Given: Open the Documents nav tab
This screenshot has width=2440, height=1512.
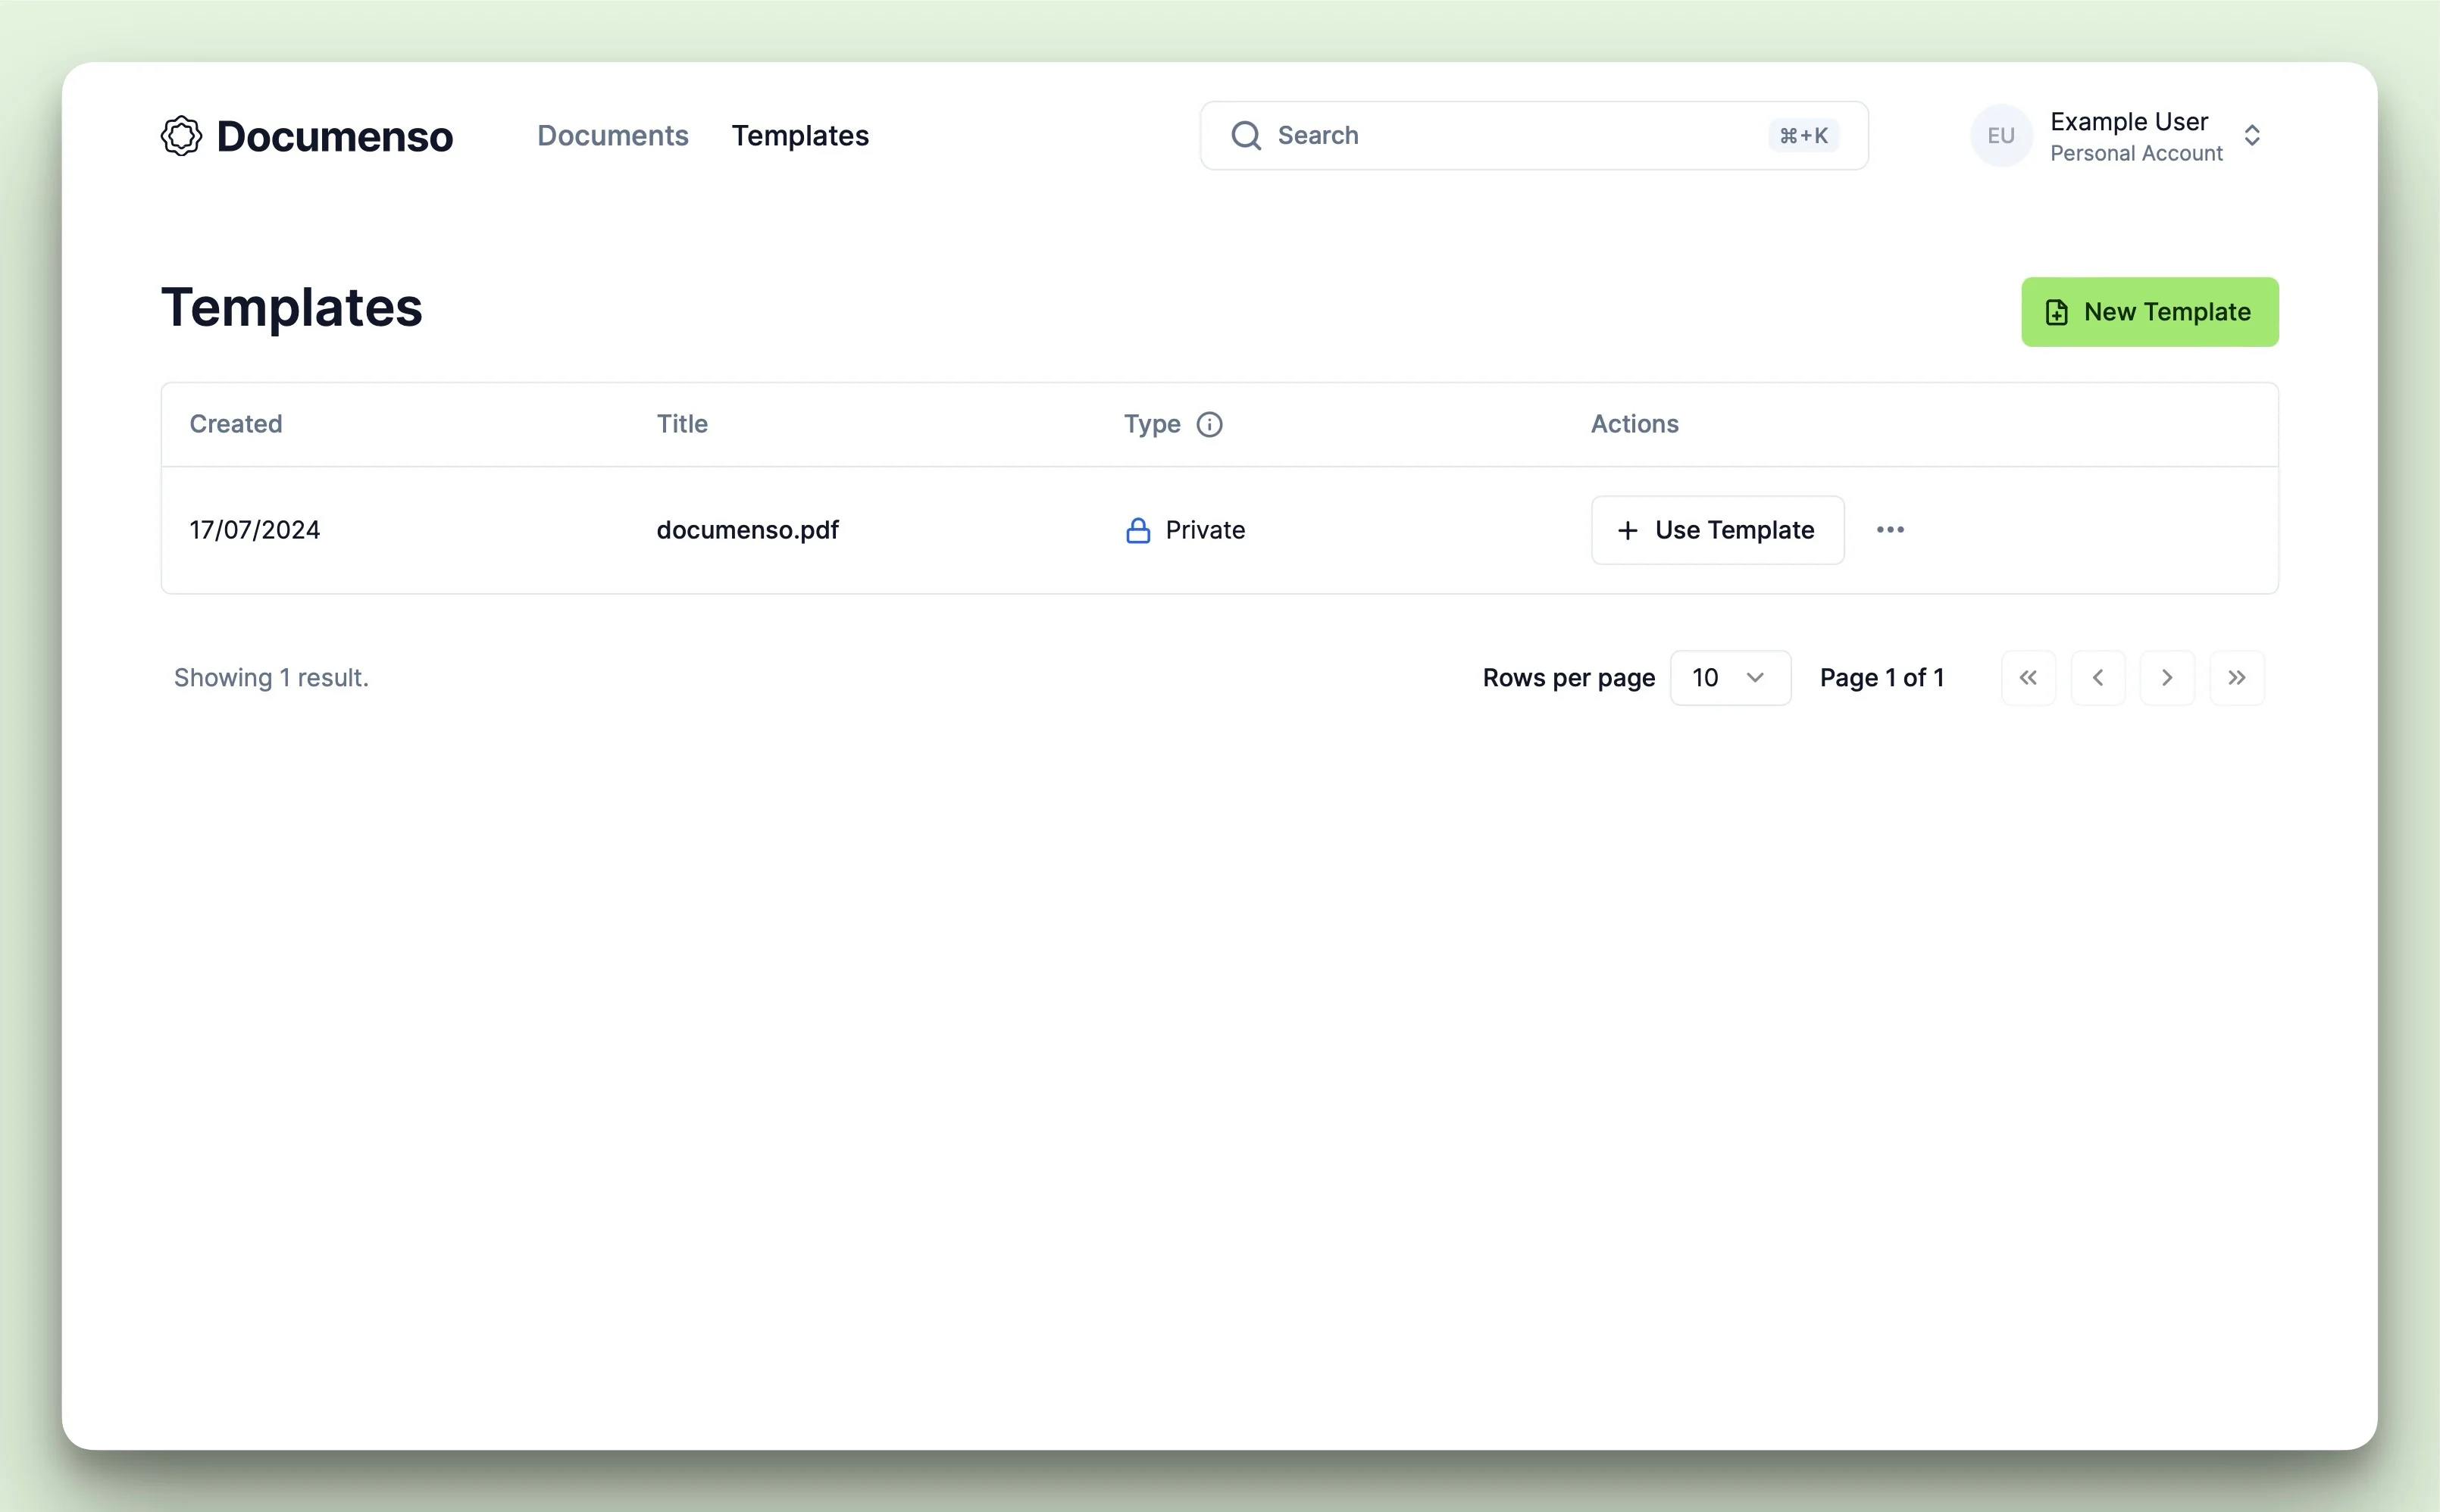Looking at the screenshot, I should pos(612,136).
